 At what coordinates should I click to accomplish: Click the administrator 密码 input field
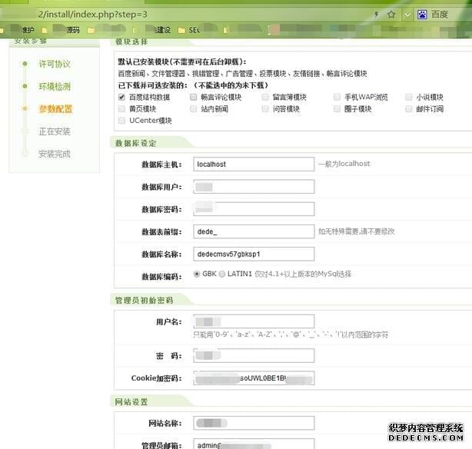tap(254, 356)
